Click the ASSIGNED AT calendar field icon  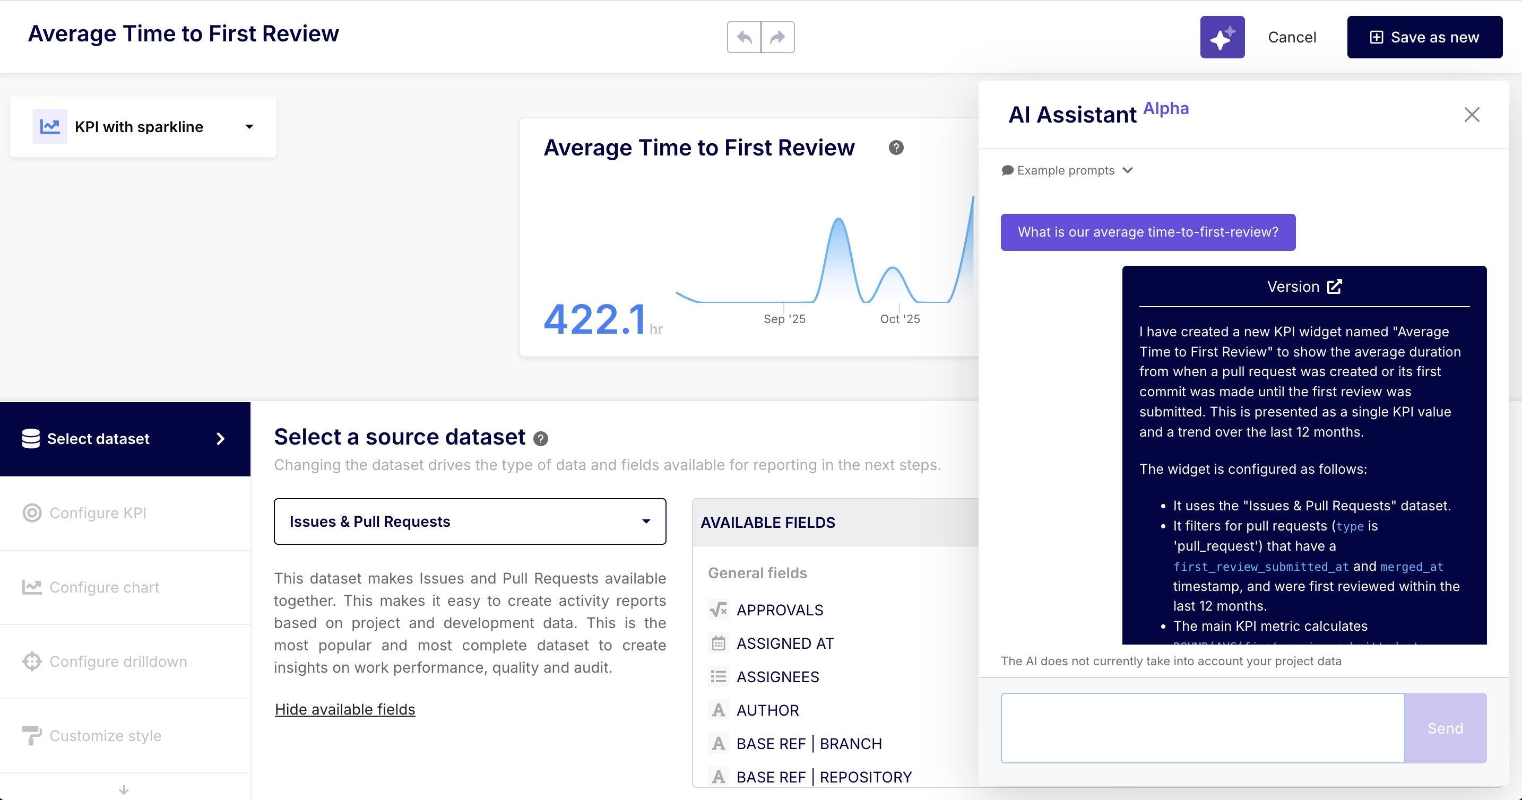point(719,644)
